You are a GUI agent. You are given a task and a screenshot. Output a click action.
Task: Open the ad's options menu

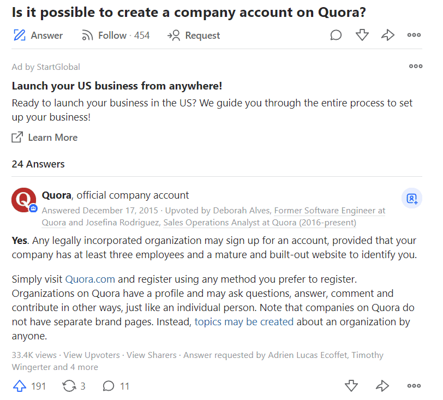(415, 66)
